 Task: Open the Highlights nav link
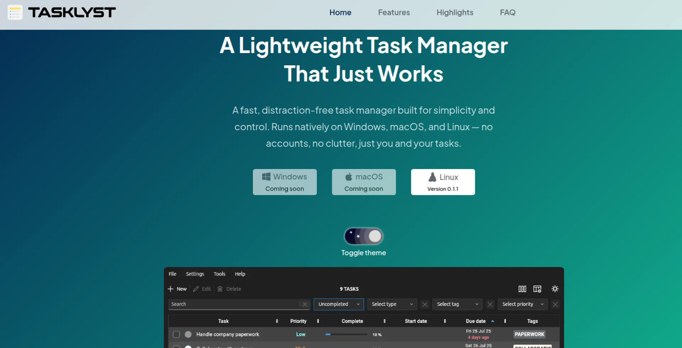455,12
